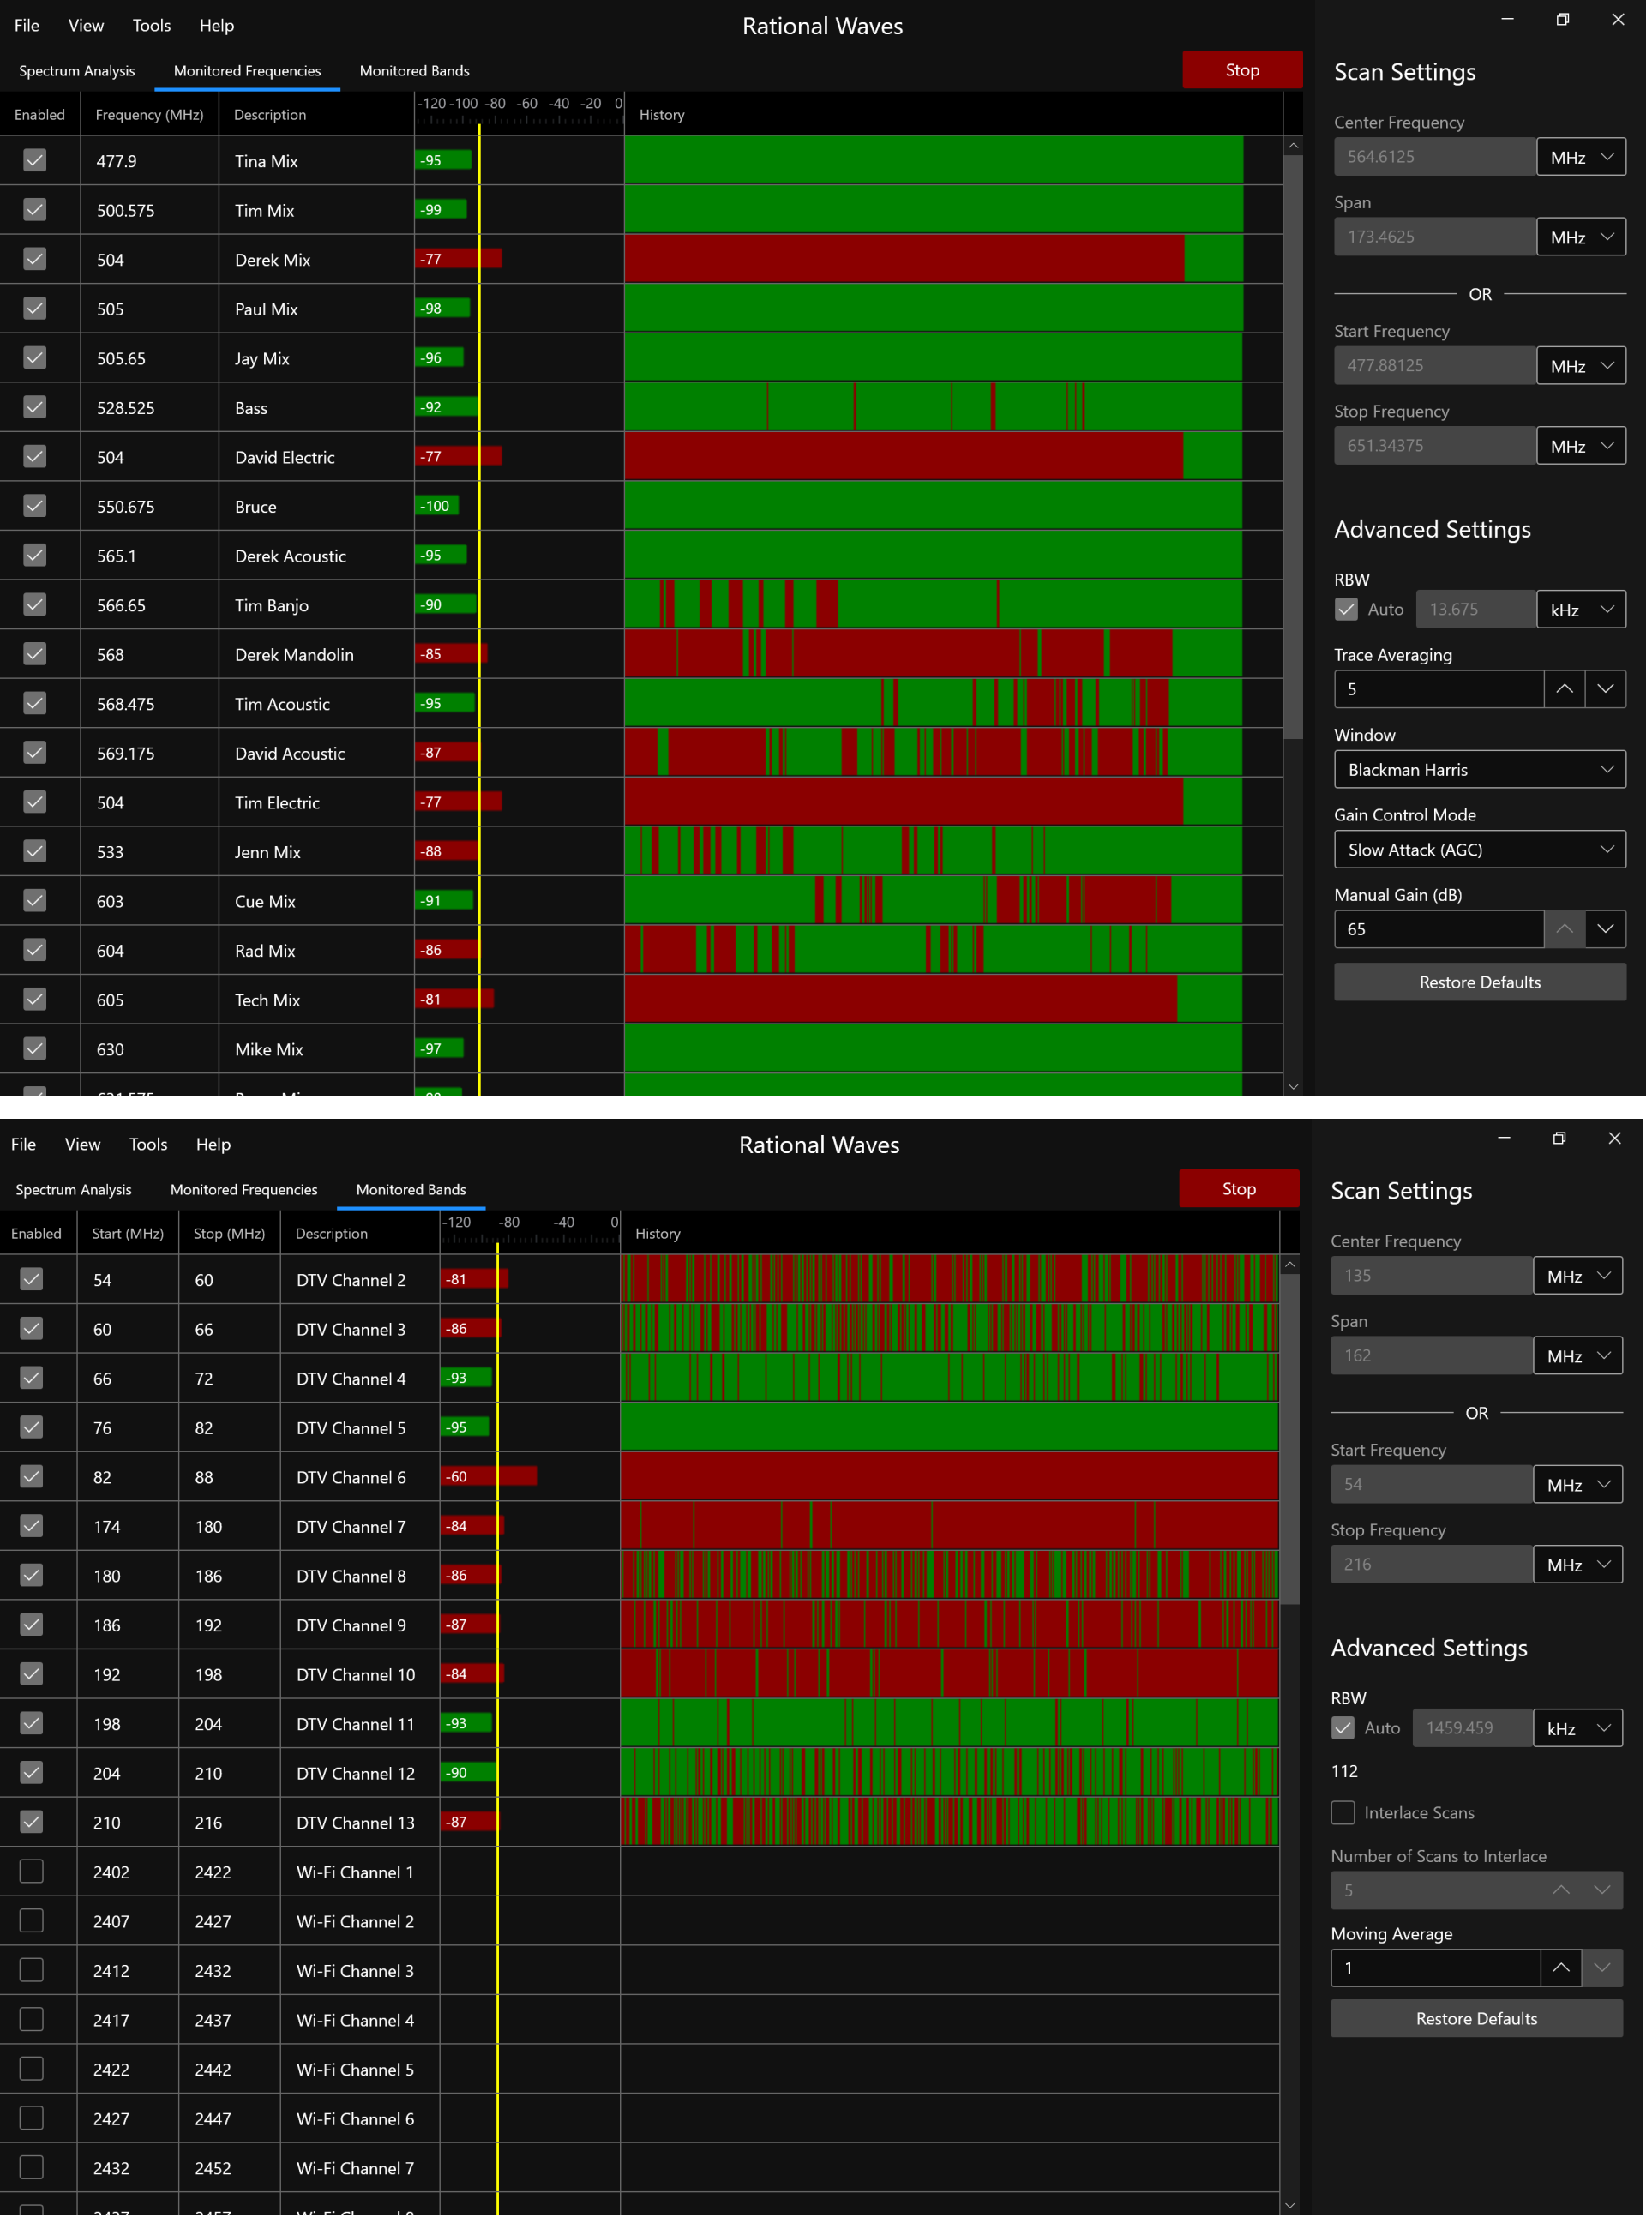Click the Stop button to halt scanning
Viewport: 1652px width, 2223px height.
point(1241,70)
